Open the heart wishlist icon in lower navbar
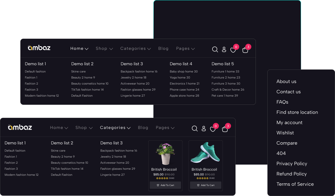 tap(213, 129)
